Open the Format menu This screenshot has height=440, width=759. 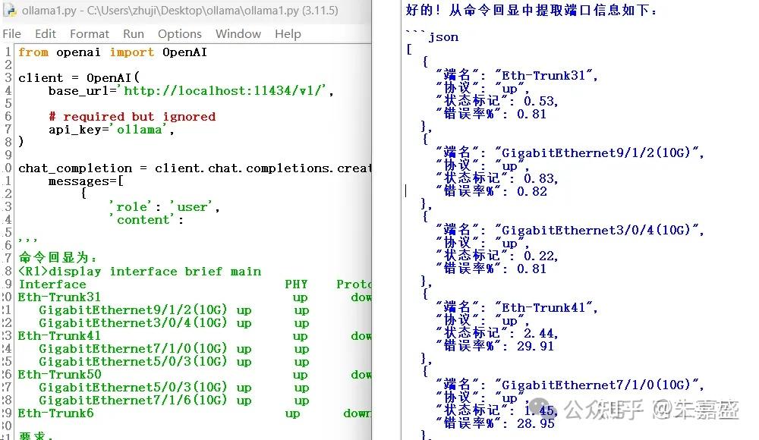coord(90,34)
